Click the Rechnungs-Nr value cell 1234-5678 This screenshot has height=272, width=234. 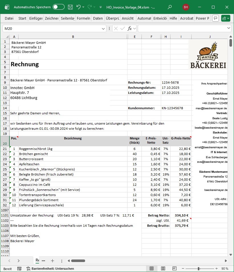170,83
